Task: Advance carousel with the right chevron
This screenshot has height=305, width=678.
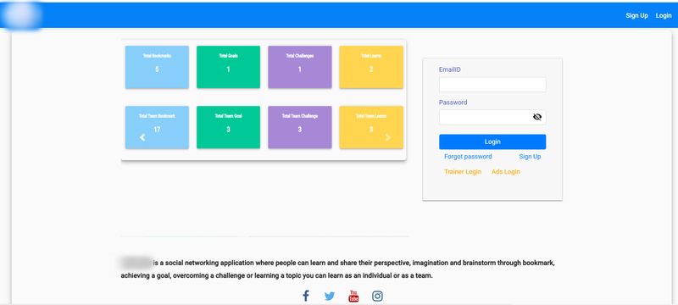Action: point(387,137)
